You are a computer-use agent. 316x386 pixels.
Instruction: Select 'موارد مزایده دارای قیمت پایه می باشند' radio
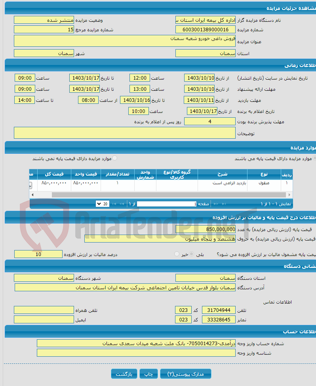coord(314,158)
